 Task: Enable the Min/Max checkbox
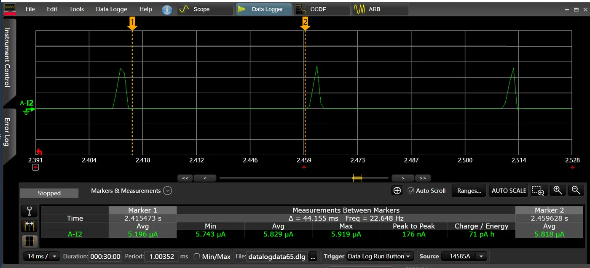click(x=196, y=256)
